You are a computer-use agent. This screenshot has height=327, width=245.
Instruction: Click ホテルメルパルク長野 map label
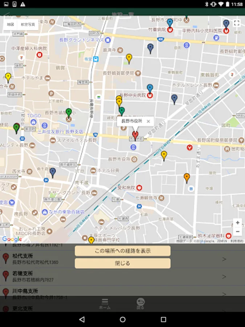pos(117,228)
